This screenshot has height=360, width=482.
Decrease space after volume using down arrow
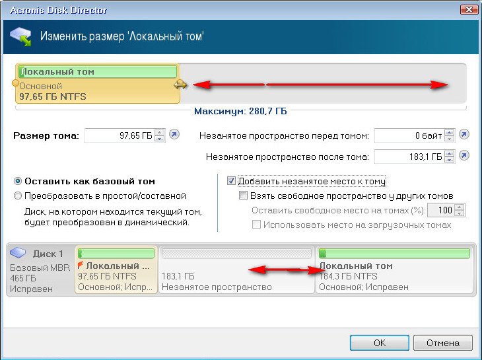pyautogui.click(x=450, y=160)
